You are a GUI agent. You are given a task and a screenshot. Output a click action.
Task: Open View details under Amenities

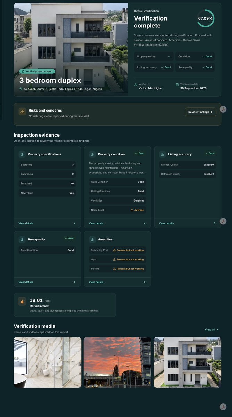[96, 282]
